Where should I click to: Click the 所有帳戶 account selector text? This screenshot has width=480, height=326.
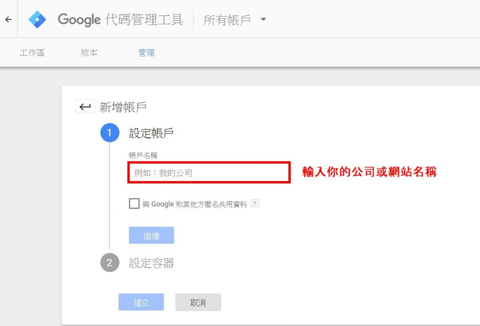[227, 20]
